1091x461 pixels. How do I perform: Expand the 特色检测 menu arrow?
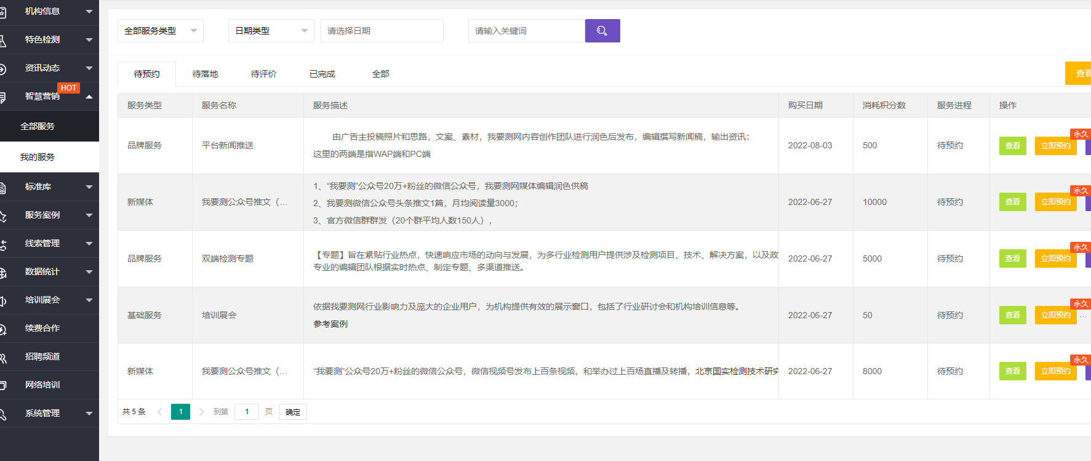89,40
